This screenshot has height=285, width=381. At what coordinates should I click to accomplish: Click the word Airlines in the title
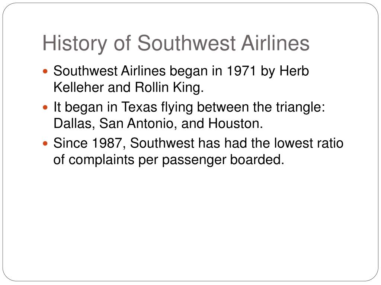click(275, 43)
